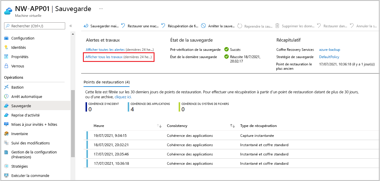Click the Inventaire box icon
The image size is (380, 181).
6,134
